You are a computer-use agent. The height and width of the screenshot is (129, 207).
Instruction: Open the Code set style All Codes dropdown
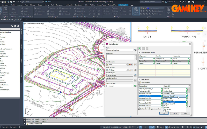(117, 70)
